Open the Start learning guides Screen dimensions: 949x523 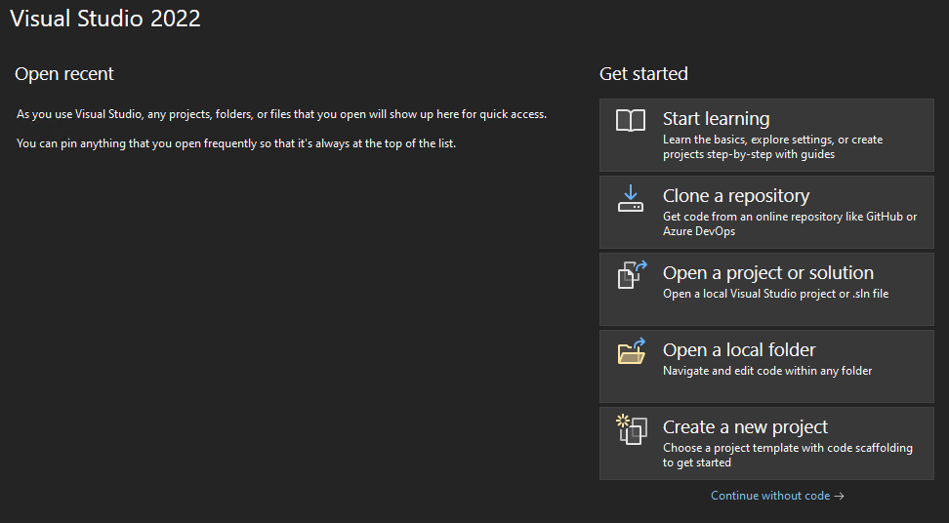pyautogui.click(x=716, y=119)
